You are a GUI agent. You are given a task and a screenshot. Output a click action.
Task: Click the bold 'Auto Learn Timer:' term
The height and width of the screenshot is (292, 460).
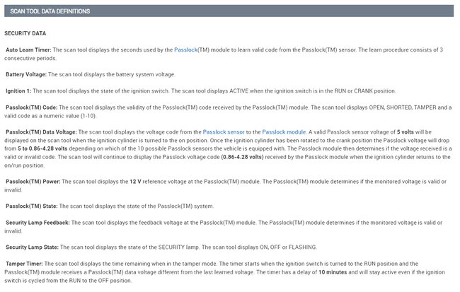[28, 49]
